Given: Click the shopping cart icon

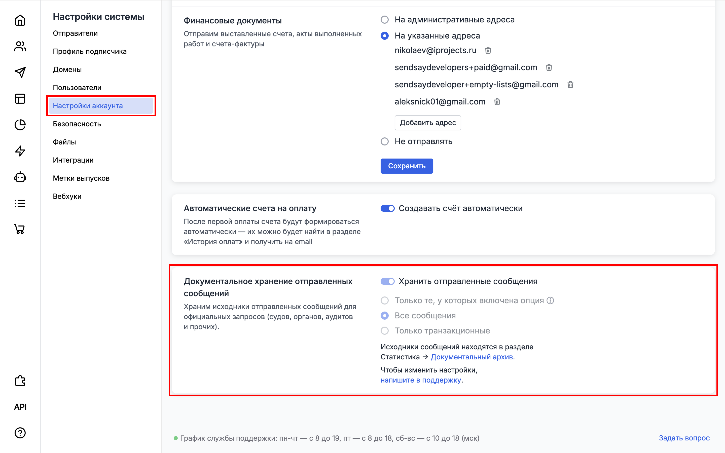Looking at the screenshot, I should 20,229.
